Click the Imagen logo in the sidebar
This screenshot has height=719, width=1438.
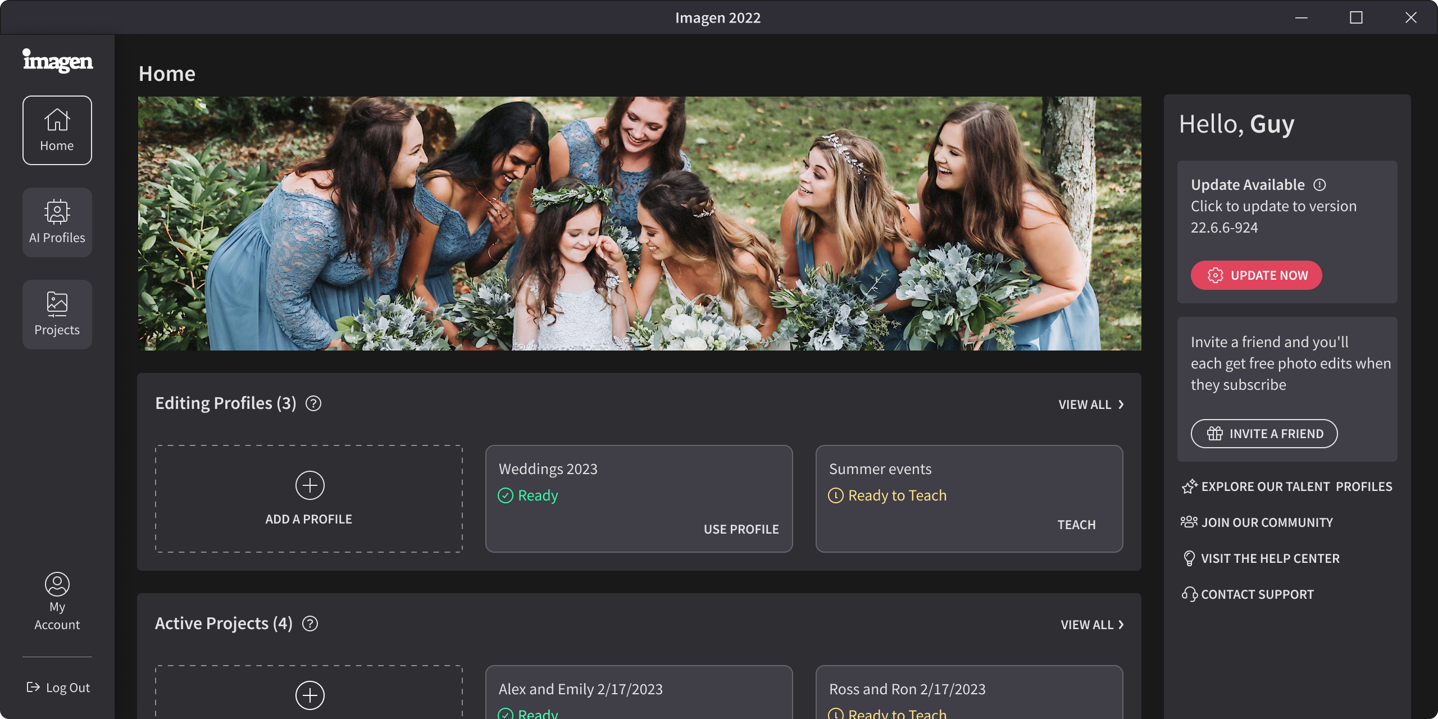click(x=57, y=62)
